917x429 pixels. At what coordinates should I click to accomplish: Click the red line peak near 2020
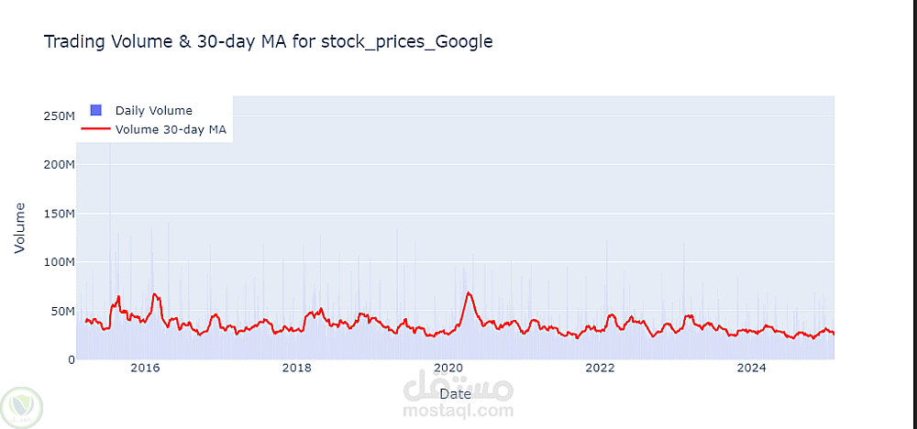coord(469,293)
